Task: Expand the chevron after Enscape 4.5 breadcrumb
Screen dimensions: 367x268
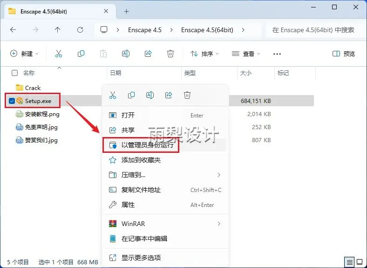Action: click(171, 30)
